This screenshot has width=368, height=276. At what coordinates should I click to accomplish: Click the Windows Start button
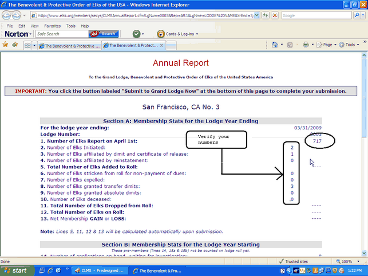coord(15,270)
